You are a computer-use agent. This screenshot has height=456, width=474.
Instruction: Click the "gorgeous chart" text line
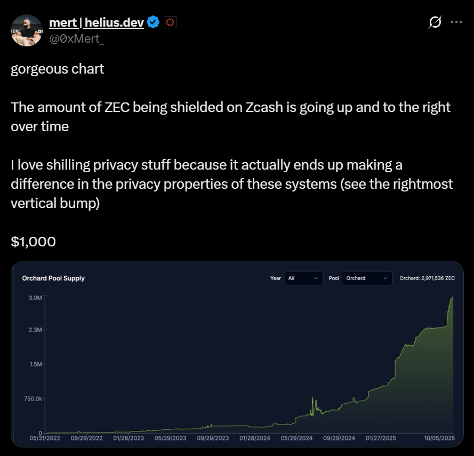pos(57,69)
